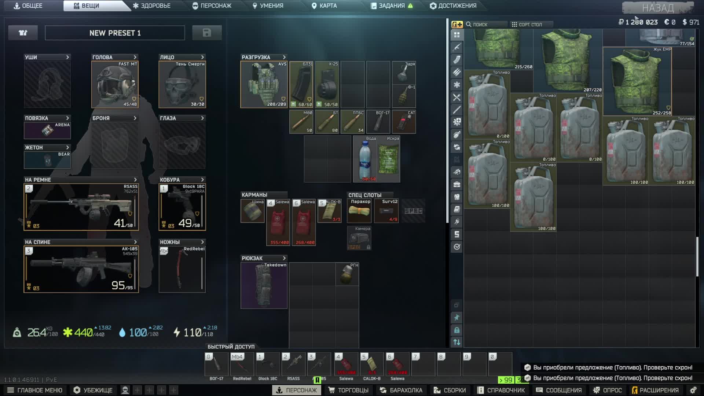Expand the ЛИЦО slot header arrow
Screen dimensions: 704x396
202,57
